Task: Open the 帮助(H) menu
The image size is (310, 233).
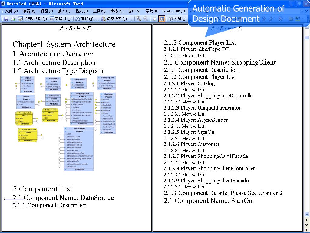Action: (x=152, y=11)
